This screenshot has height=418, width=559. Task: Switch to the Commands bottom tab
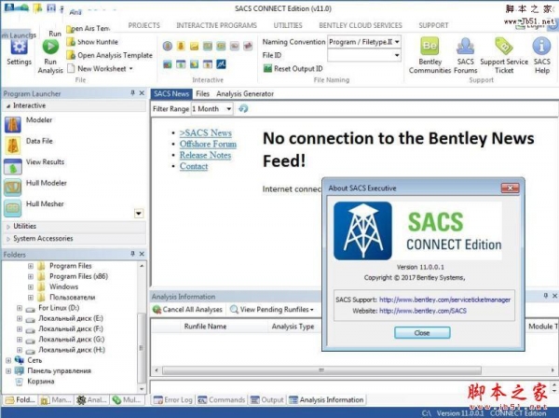pyautogui.click(x=222, y=399)
